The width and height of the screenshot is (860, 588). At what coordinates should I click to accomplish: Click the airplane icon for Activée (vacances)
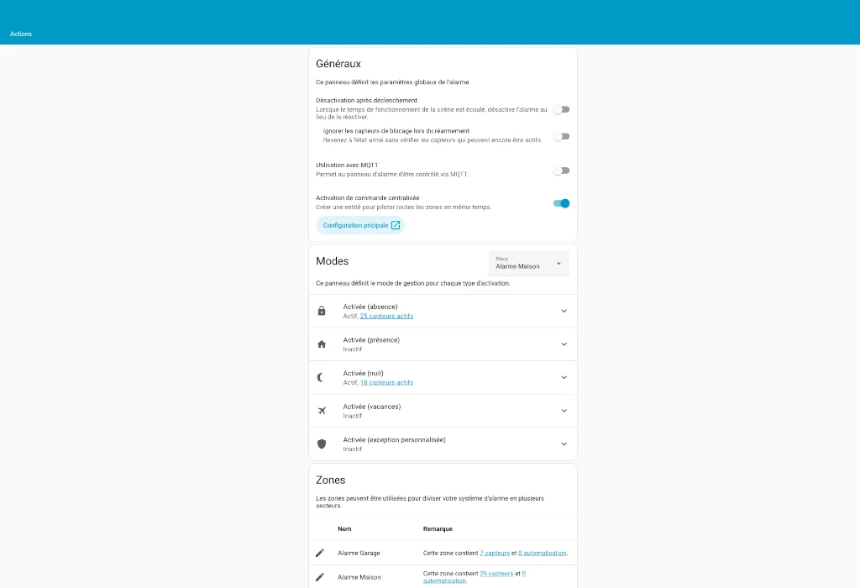pyautogui.click(x=322, y=411)
